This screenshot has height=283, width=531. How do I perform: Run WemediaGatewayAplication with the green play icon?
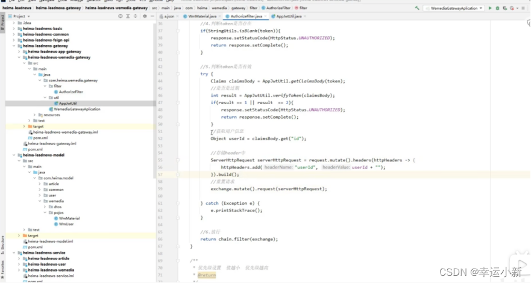click(489, 8)
